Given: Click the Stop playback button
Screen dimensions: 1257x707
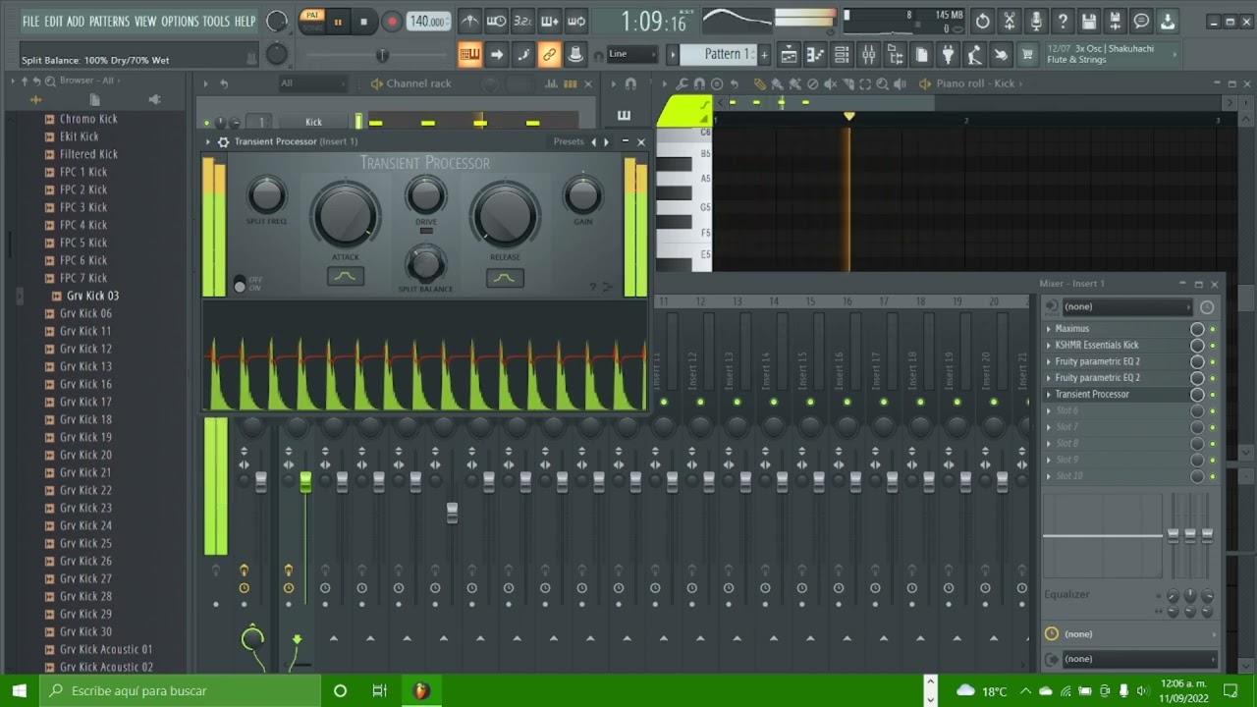Looking at the screenshot, I should 364,22.
